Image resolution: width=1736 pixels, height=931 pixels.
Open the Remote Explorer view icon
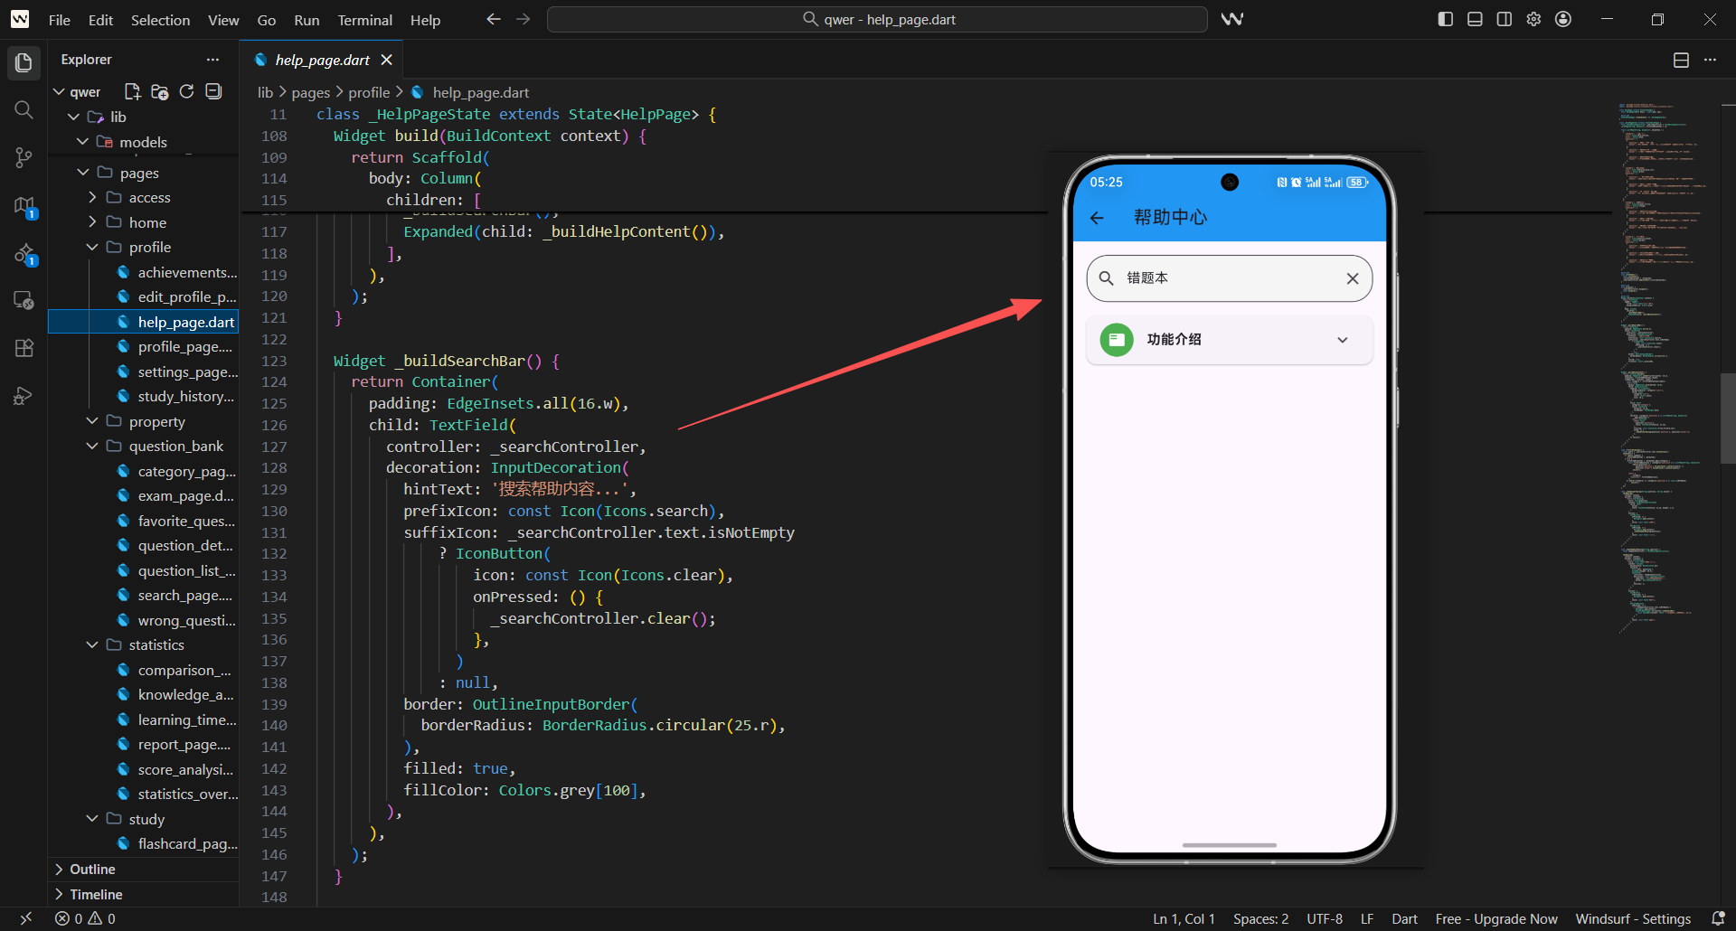coord(24,300)
